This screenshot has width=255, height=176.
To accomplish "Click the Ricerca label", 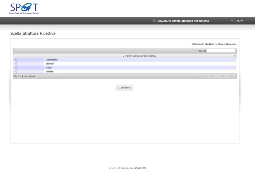I will pyautogui.click(x=202, y=51).
